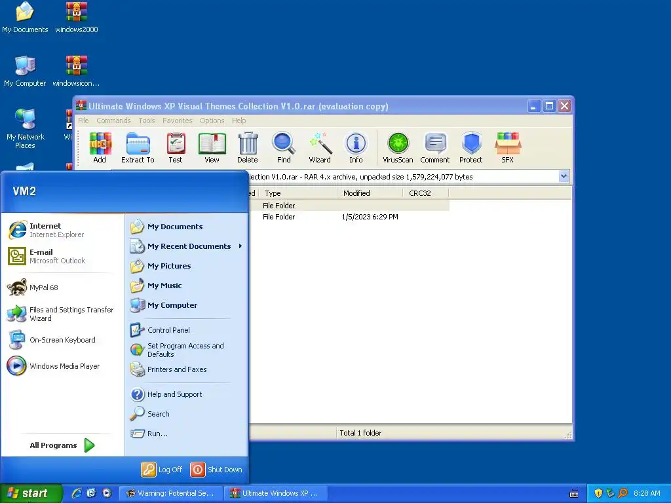Start VirusScan on the archive
Image resolution: width=671 pixels, height=503 pixels.
click(398, 147)
